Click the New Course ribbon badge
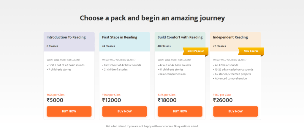304x130 pixels. 251,51
